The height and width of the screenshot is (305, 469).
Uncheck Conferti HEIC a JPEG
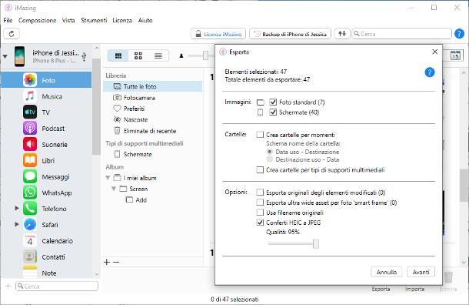click(260, 223)
